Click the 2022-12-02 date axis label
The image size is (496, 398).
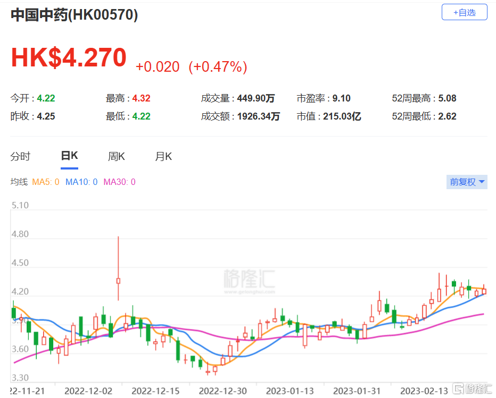point(88,391)
